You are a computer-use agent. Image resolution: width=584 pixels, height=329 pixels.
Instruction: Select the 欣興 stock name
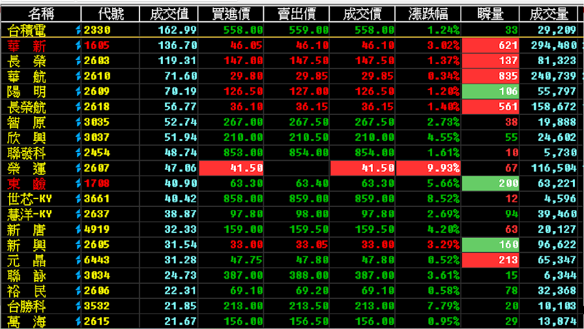[27, 138]
